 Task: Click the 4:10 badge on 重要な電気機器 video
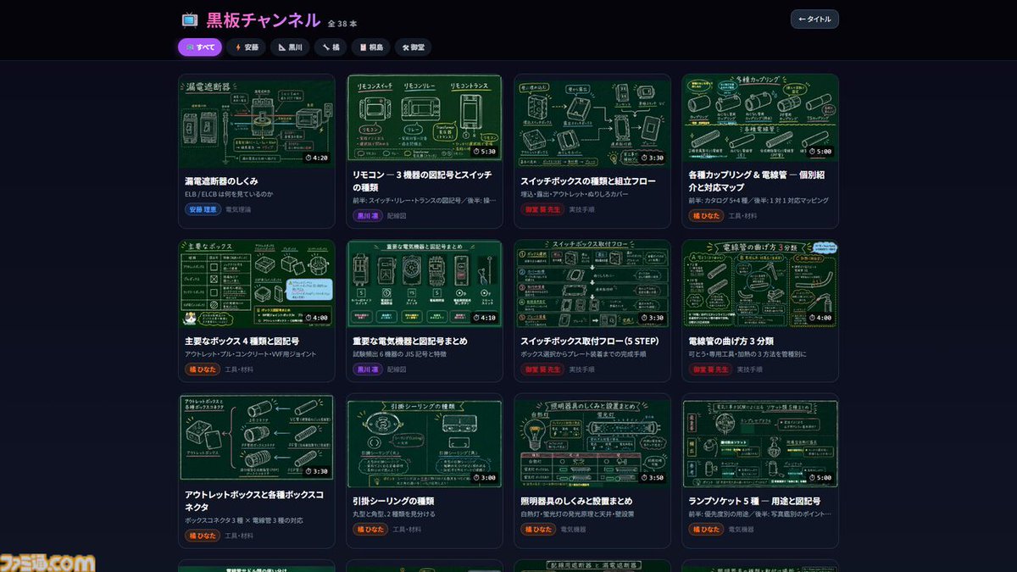point(486,318)
